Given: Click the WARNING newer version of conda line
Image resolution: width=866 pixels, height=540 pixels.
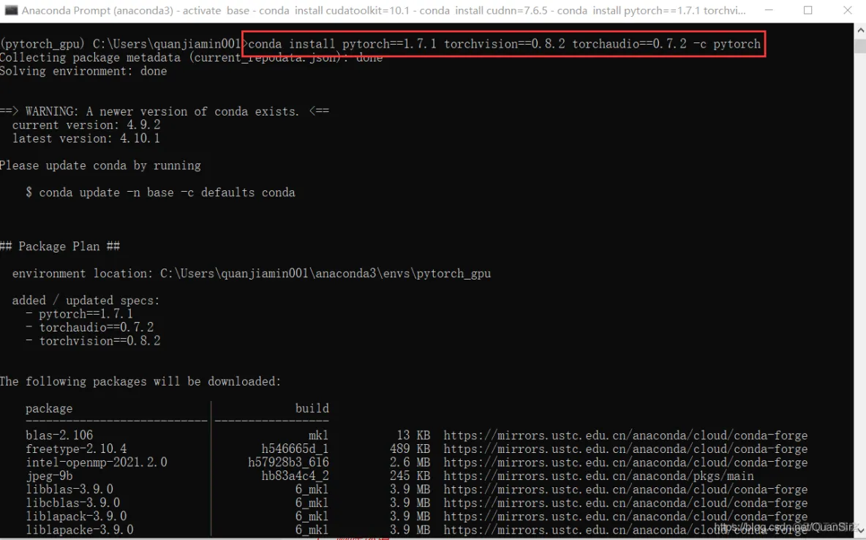Looking at the screenshot, I should (165, 111).
